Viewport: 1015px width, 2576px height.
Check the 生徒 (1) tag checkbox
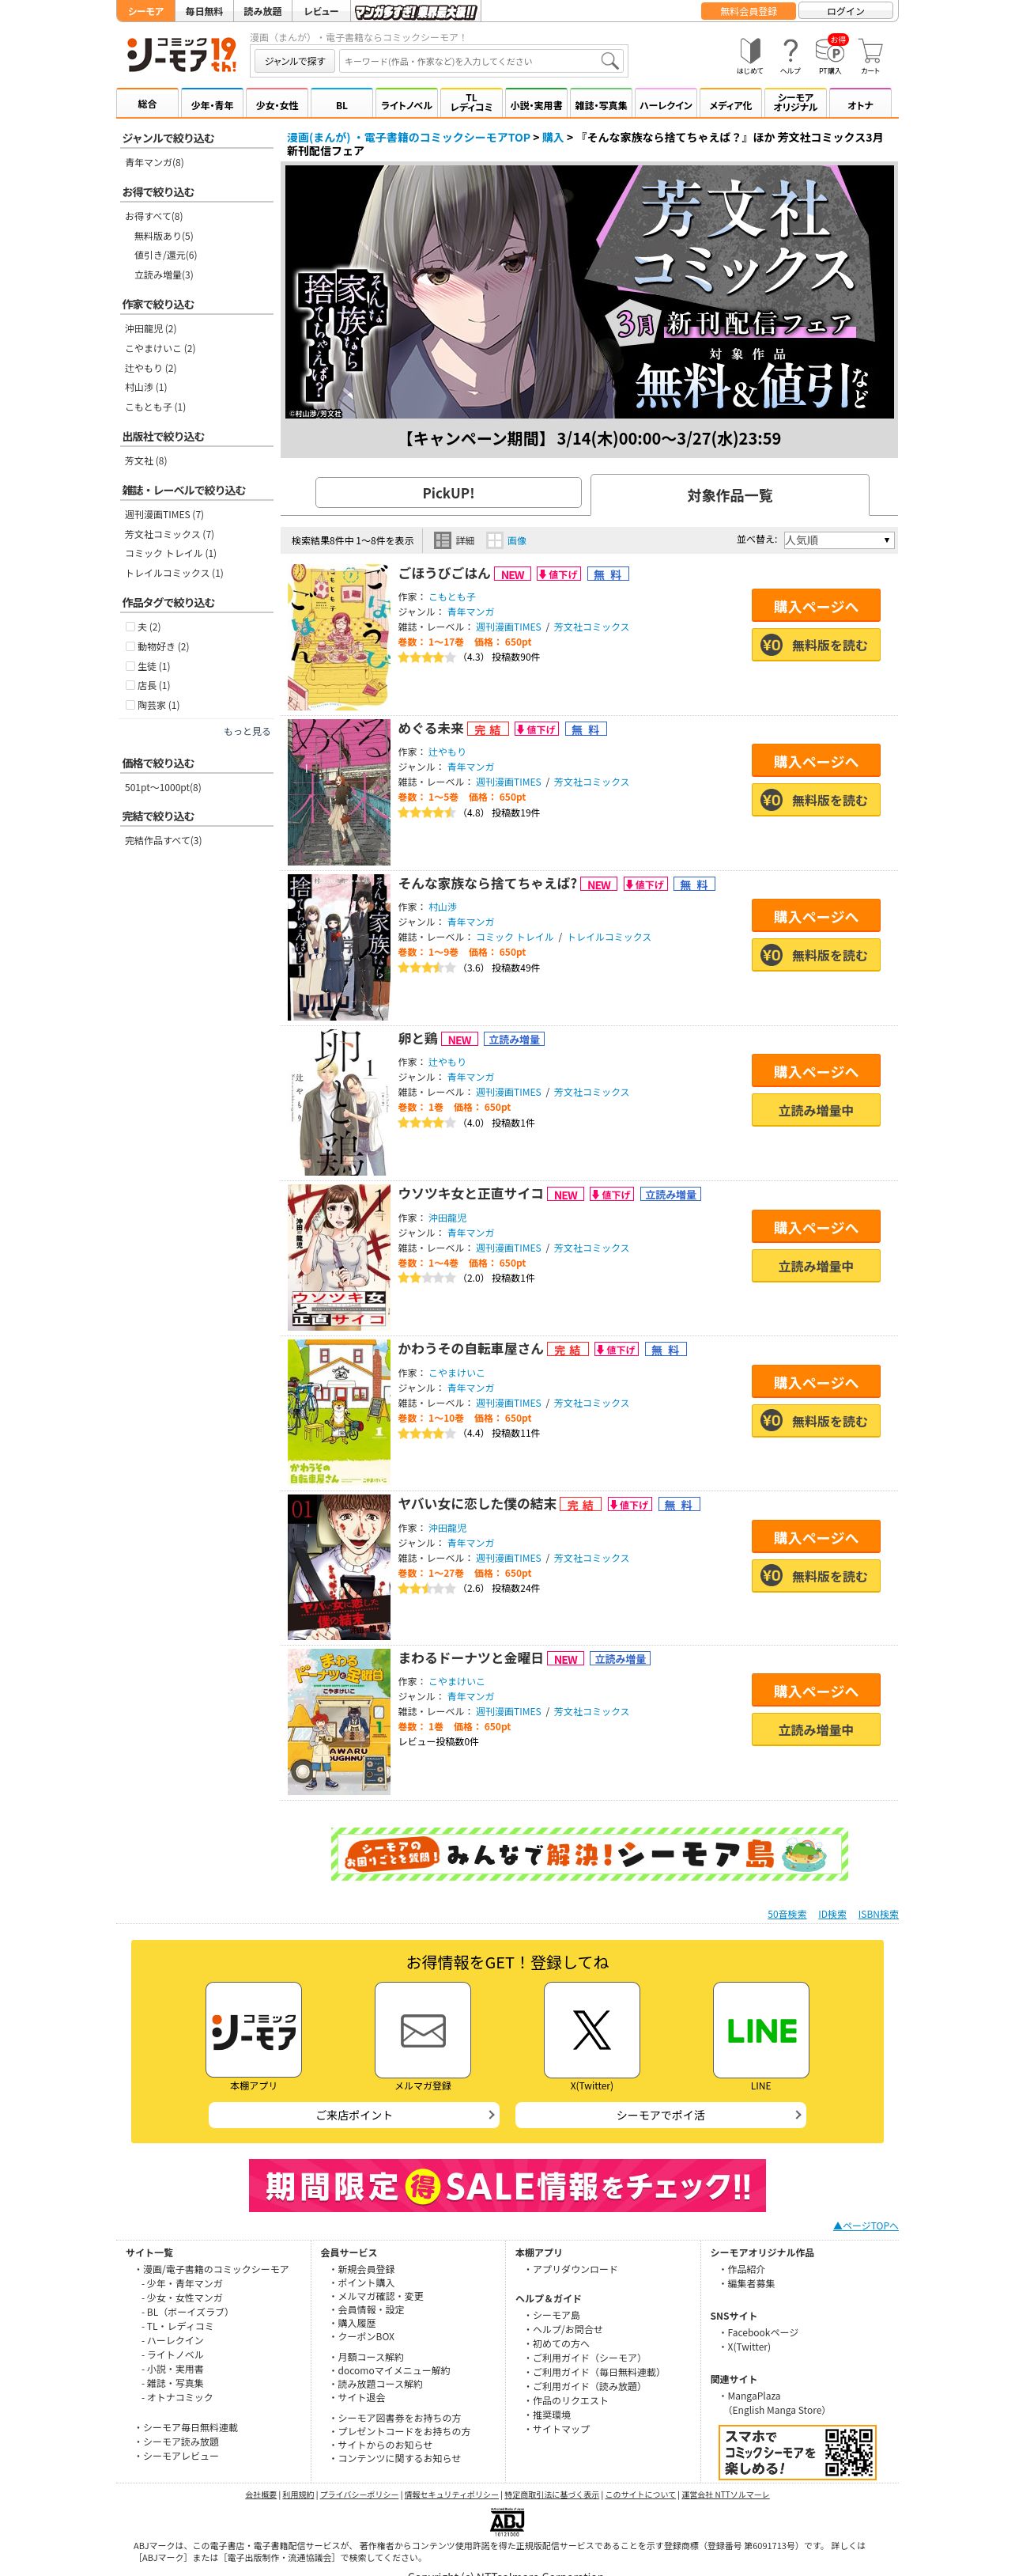pyautogui.click(x=130, y=666)
